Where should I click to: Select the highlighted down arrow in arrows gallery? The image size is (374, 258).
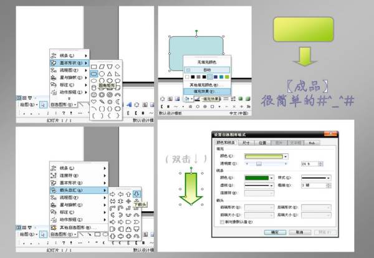point(137,194)
